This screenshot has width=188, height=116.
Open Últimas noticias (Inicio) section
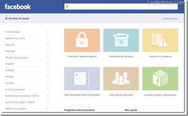point(16,58)
